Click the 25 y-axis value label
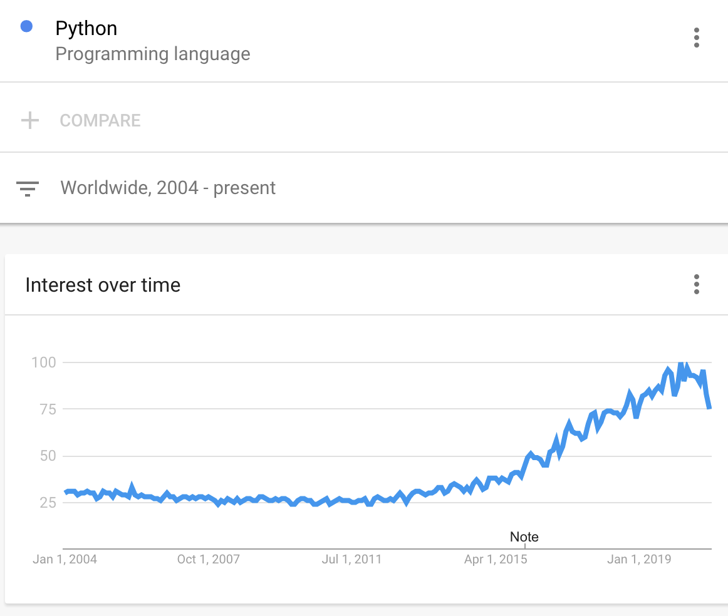 (47, 503)
